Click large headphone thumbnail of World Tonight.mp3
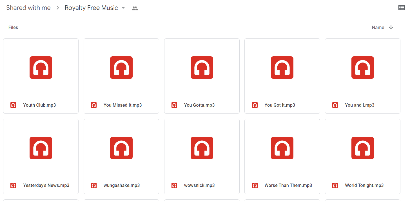The image size is (410, 201). [363, 148]
